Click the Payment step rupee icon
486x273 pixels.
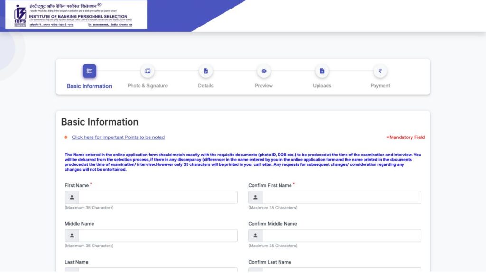pos(380,71)
